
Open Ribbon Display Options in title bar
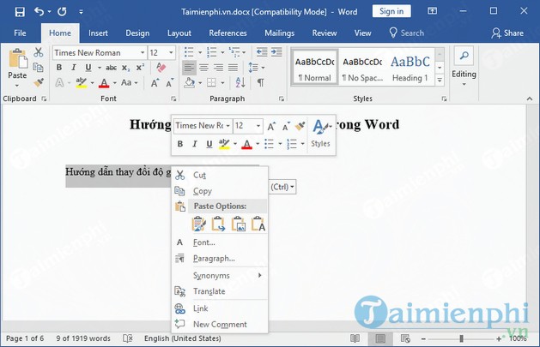432,11
